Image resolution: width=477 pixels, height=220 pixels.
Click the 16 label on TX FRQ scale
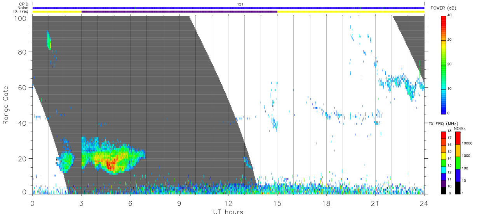click(449, 145)
